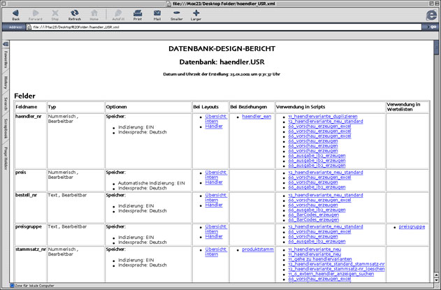Open the Händler layout link in preis row
Screen dimensions: 441x290
coord(214,182)
